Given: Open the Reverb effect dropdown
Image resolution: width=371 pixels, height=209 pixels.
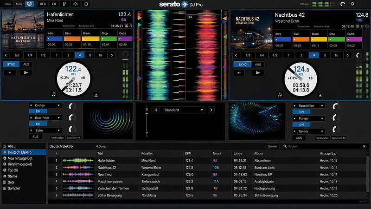Looking at the screenshot, I should [309, 131].
